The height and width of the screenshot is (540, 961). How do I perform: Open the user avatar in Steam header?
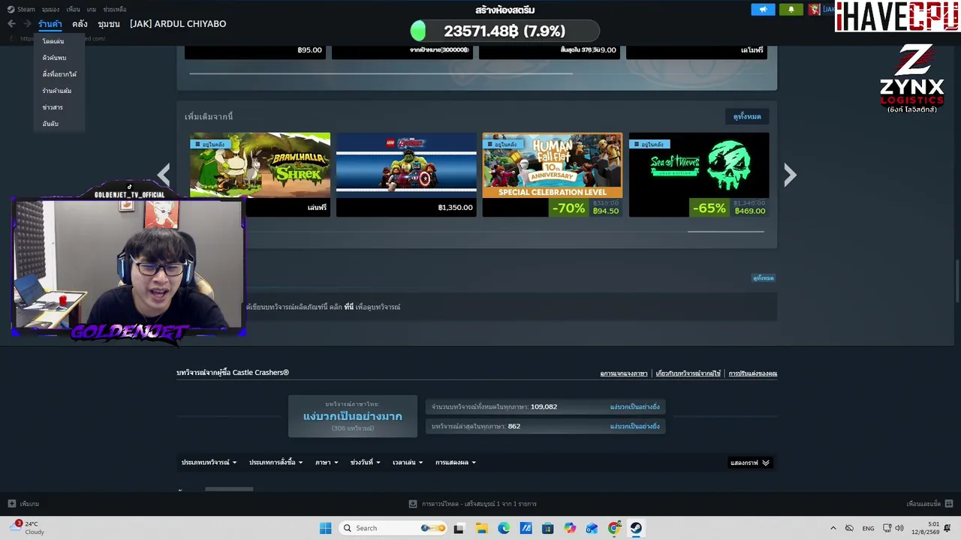pos(814,10)
